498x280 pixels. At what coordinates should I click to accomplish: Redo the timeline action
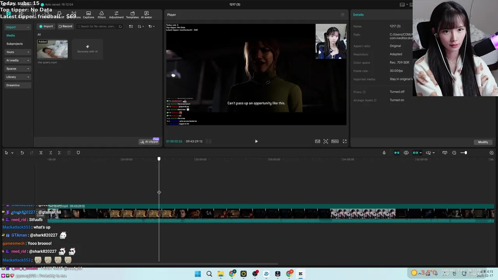[32, 153]
